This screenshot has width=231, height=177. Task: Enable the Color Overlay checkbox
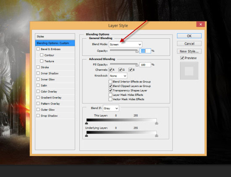coord(38,91)
